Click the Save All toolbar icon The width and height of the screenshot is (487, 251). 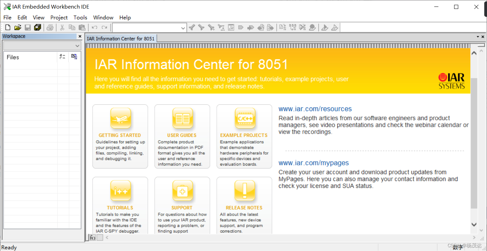point(37,27)
